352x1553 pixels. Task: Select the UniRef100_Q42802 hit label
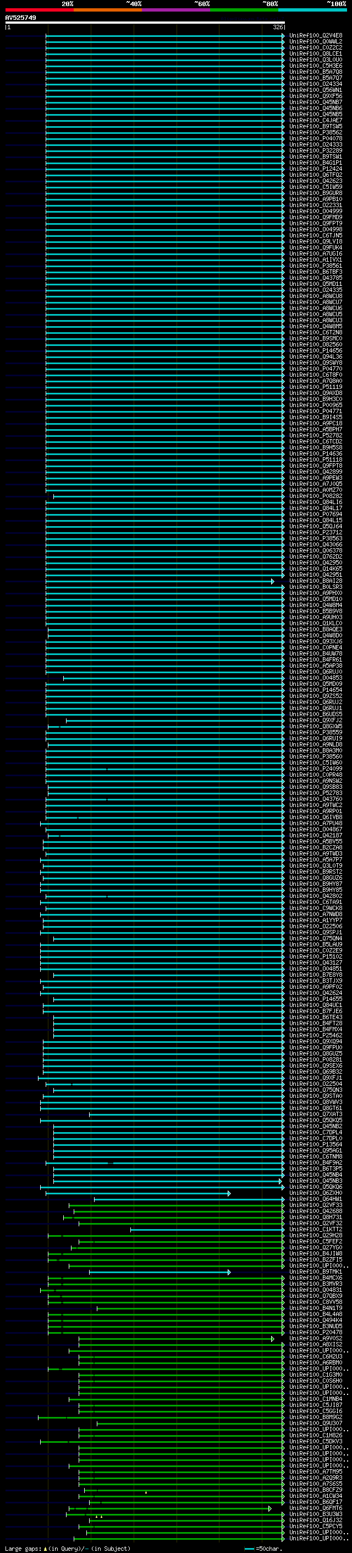316,896
